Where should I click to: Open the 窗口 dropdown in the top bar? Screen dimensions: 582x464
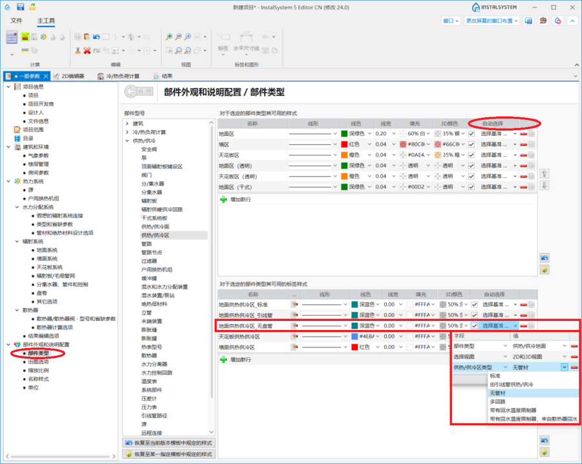pos(451,21)
